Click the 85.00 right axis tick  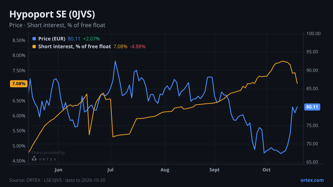[x=312, y=89]
